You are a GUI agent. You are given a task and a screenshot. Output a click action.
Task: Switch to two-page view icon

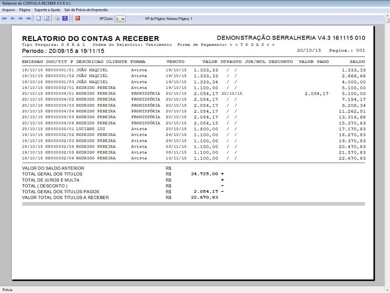(x=47, y=19)
